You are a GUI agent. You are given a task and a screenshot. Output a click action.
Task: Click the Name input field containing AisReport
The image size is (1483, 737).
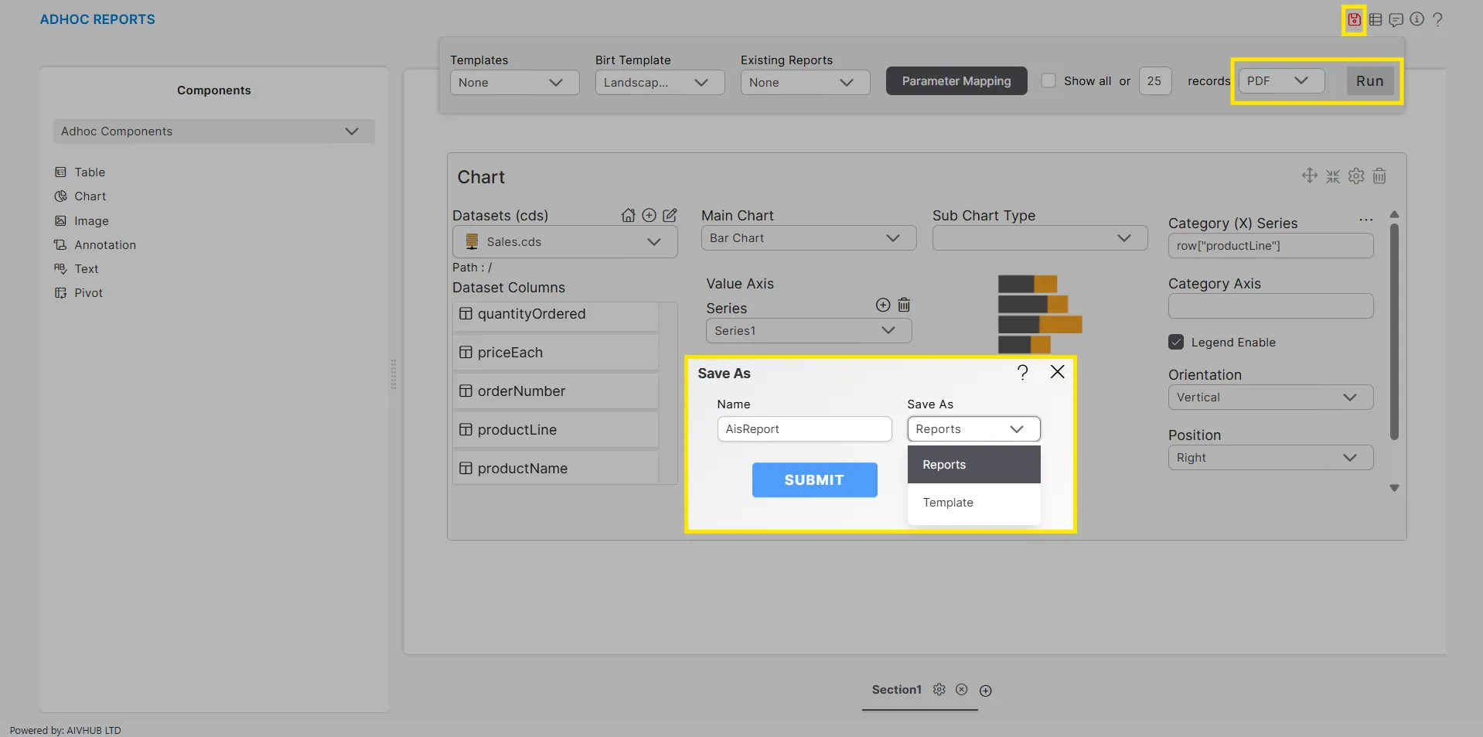[804, 429]
